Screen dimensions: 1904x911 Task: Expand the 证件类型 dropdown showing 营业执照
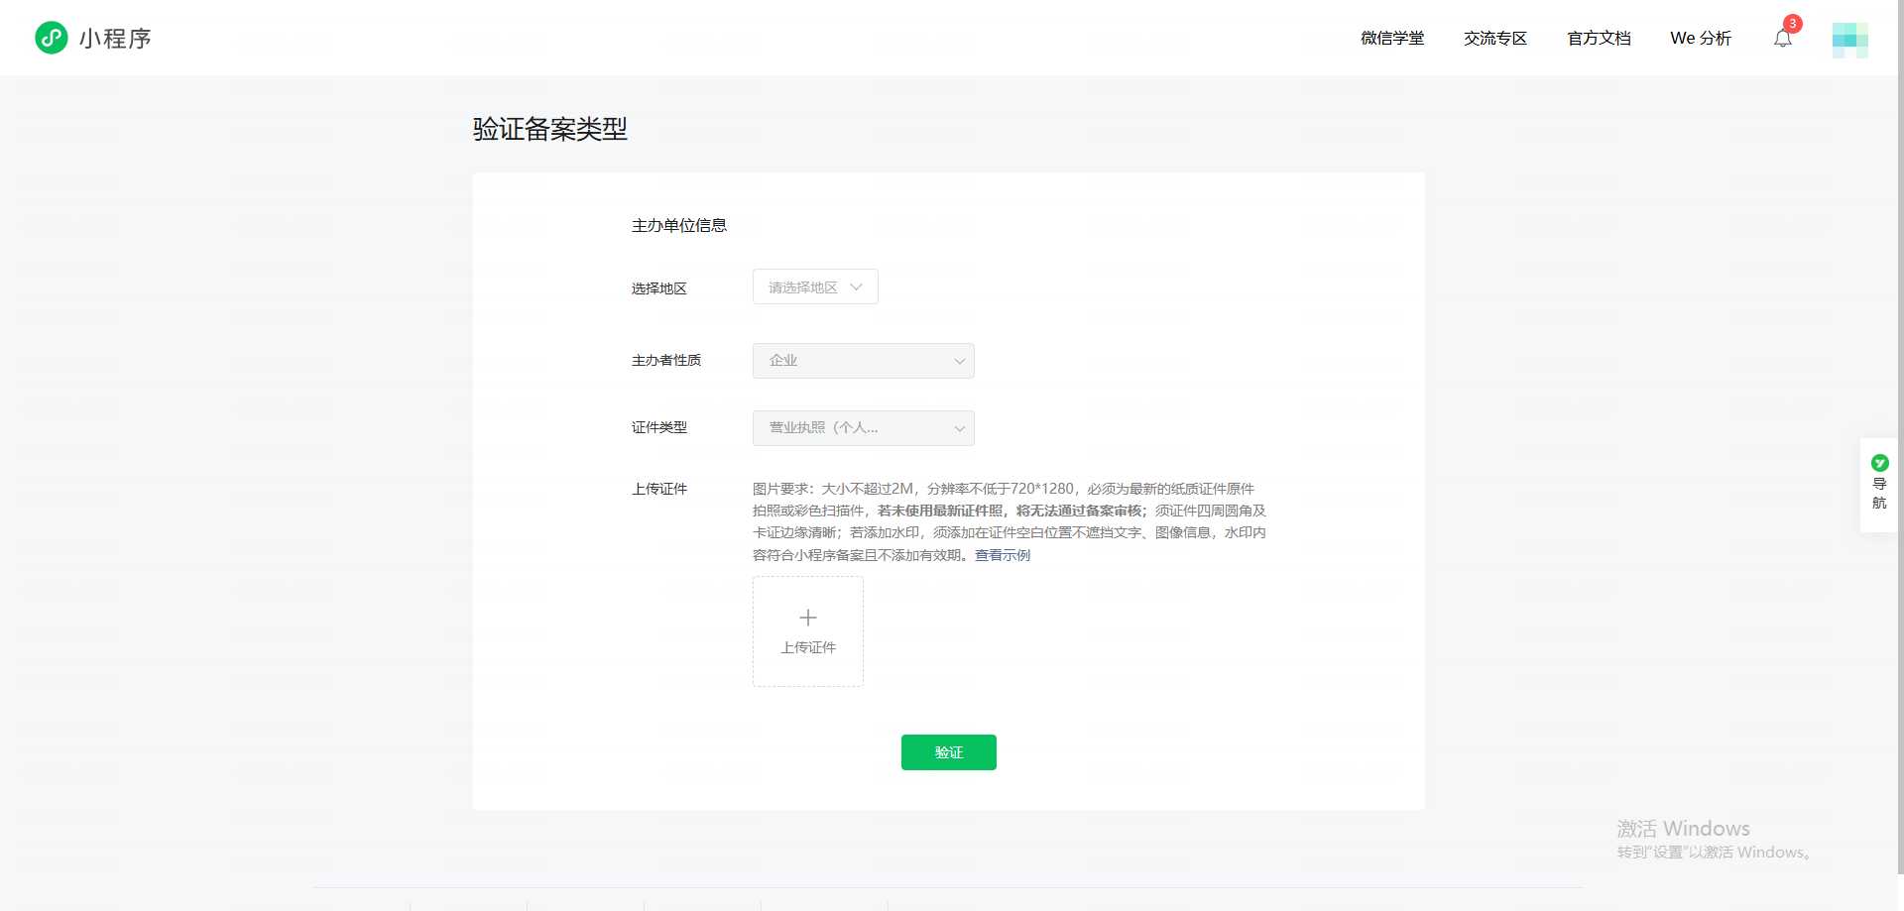[x=863, y=428]
